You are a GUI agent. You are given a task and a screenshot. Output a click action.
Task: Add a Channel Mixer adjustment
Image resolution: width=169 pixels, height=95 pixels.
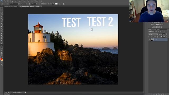160,25
